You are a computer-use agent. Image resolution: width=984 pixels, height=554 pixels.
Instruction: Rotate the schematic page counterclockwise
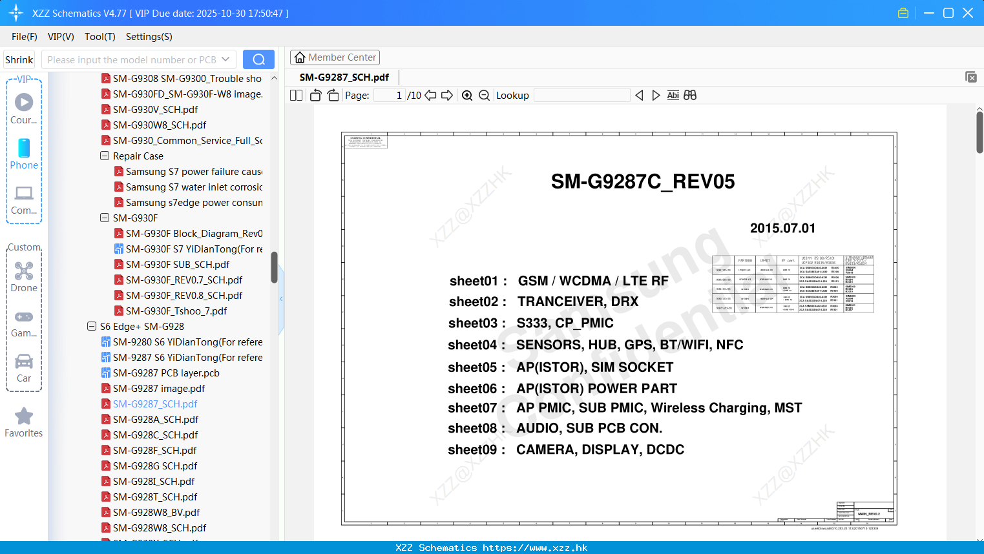(x=315, y=95)
